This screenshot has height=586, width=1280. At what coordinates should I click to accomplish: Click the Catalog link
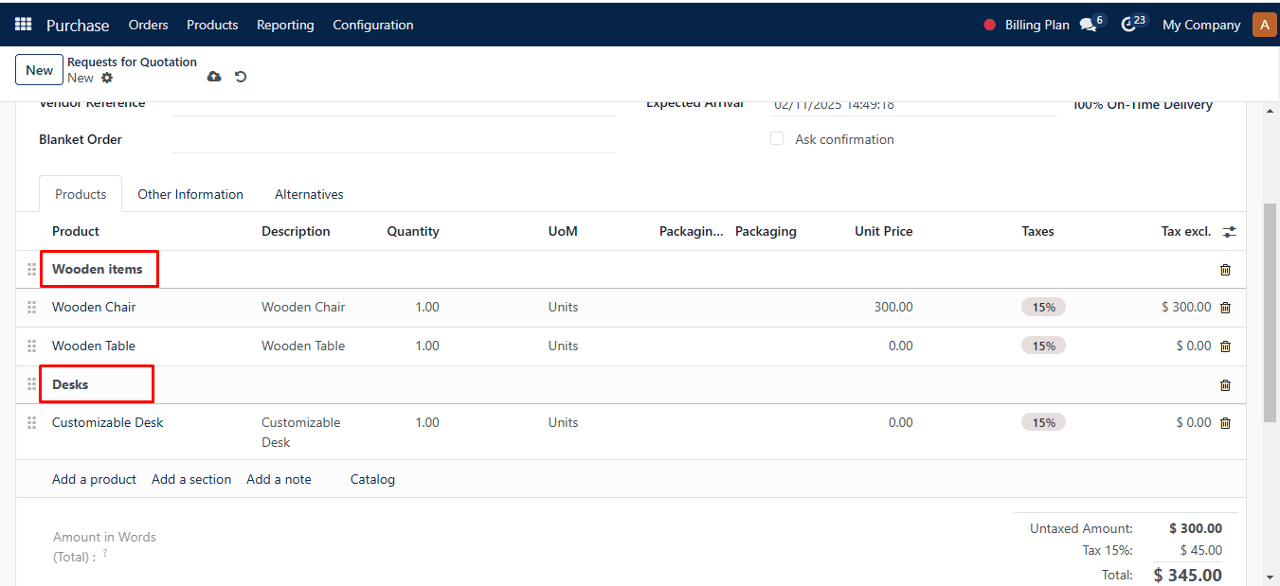372,479
